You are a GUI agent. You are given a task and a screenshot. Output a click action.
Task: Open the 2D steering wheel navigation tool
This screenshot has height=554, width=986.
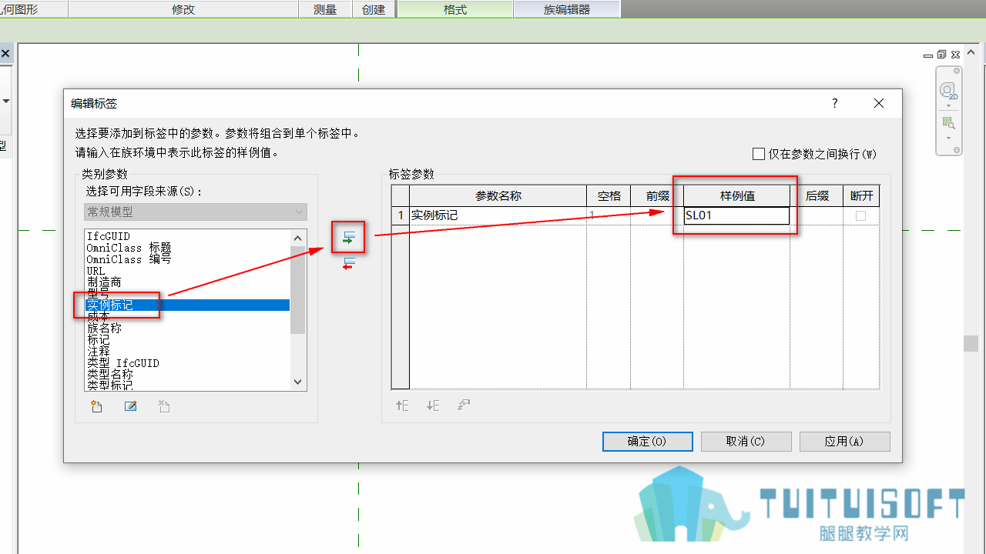(x=948, y=91)
